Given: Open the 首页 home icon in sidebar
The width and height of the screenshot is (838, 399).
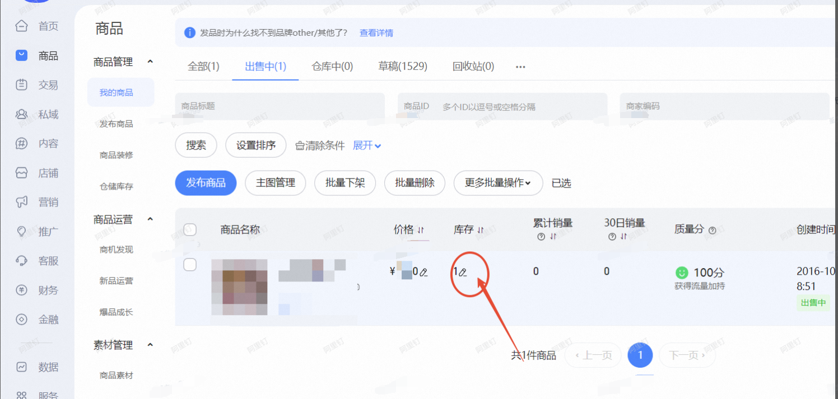Looking at the screenshot, I should [x=21, y=26].
